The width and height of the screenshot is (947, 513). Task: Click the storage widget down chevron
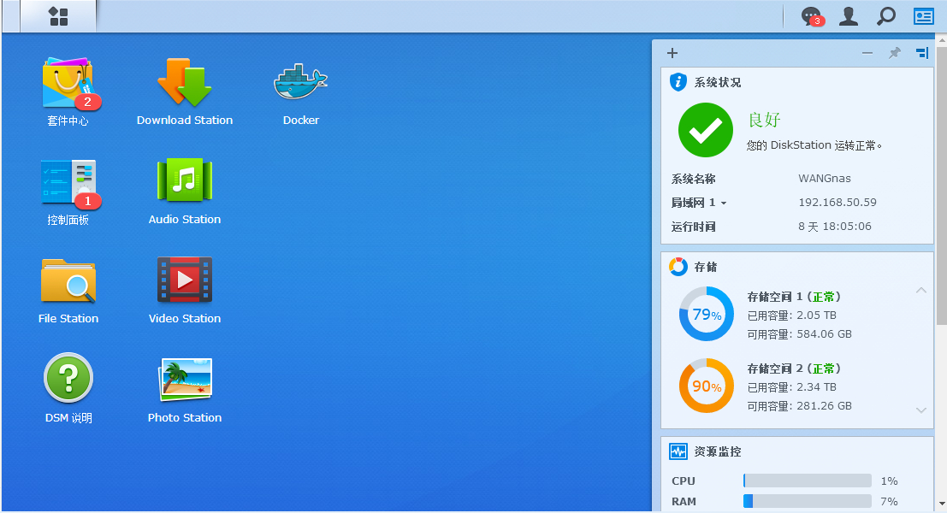[x=921, y=410]
